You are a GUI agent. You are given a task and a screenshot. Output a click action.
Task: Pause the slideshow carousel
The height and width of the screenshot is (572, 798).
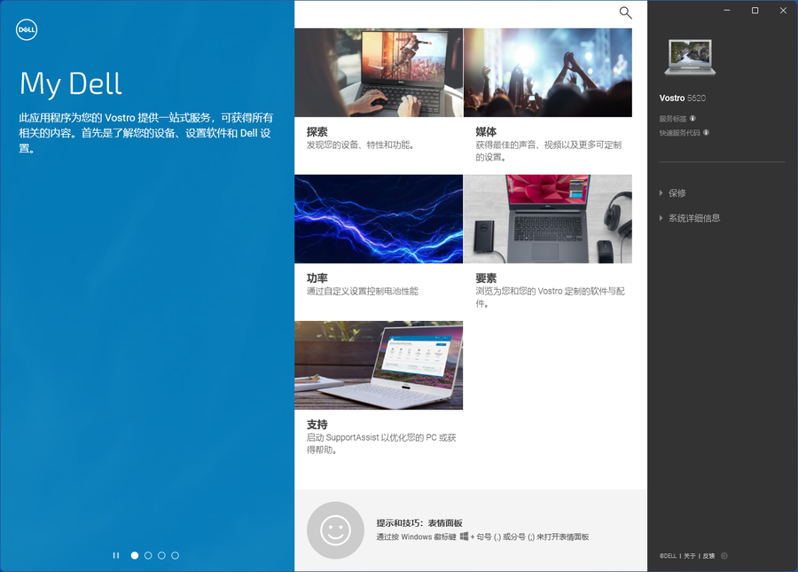tap(116, 555)
